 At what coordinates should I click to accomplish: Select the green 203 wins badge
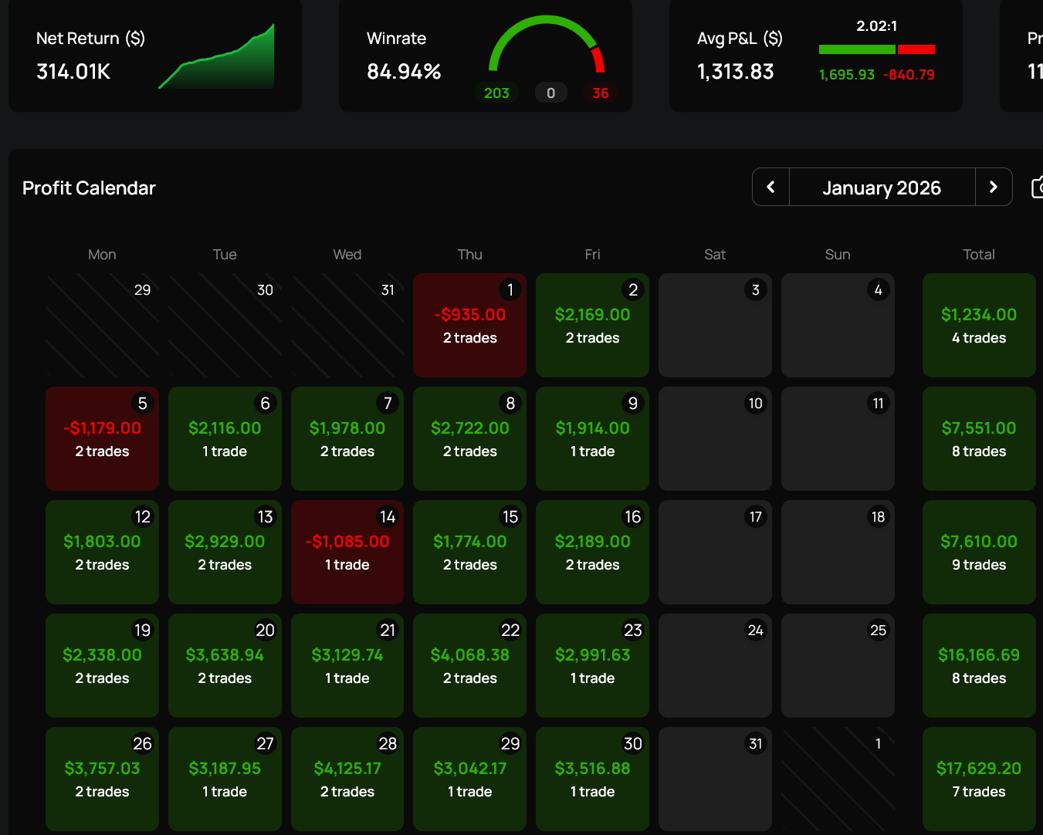[x=496, y=93]
